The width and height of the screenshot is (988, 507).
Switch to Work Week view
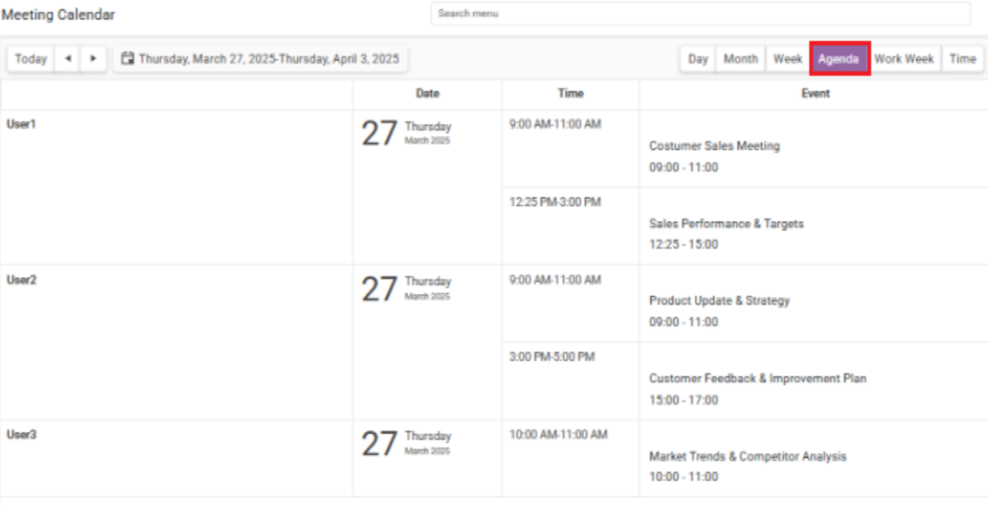pyautogui.click(x=904, y=59)
